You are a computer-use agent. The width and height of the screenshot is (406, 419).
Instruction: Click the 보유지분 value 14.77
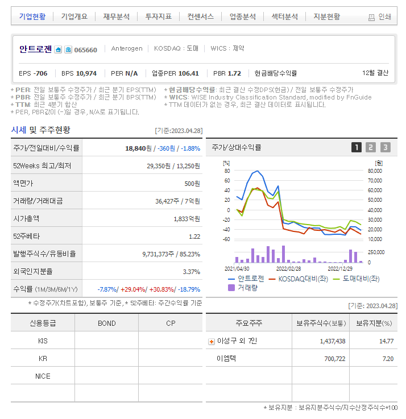[x=386, y=341]
